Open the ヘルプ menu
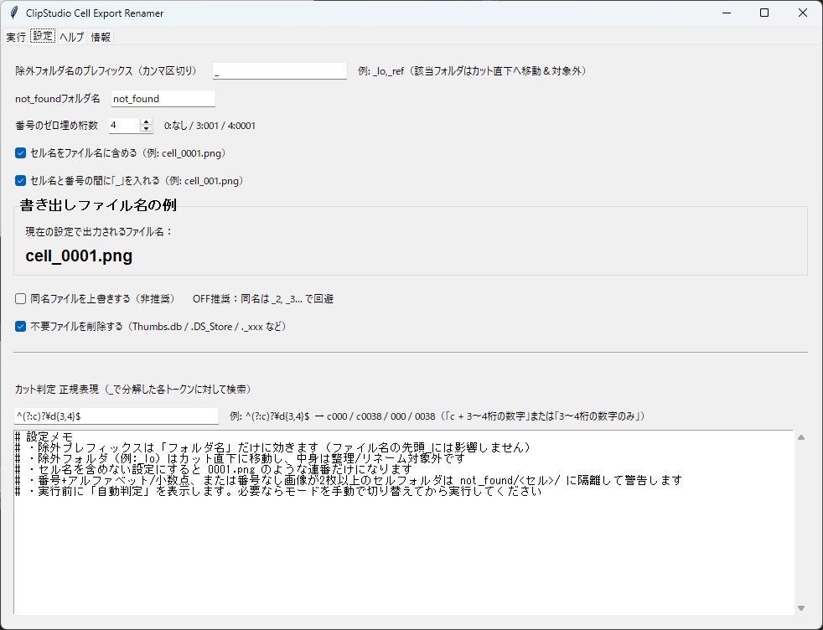 point(73,36)
